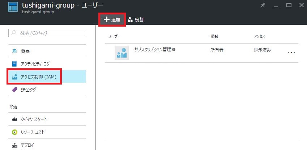Click the resource group blade icon in header
This screenshot has width=307, height=150.
click(13, 7)
